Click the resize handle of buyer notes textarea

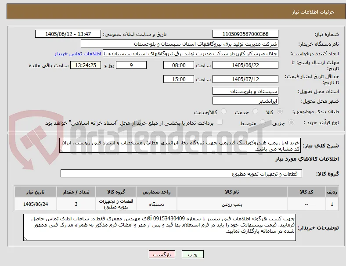coord(25,239)
